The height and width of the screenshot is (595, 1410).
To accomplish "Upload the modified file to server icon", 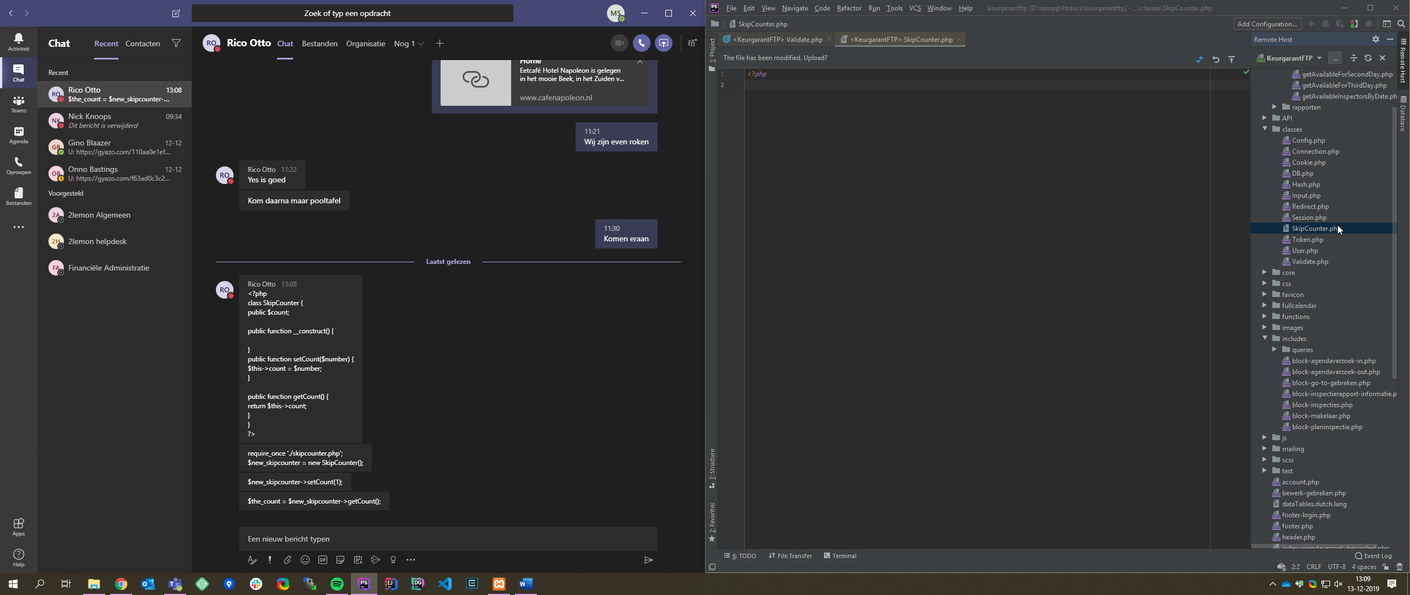I will [x=1232, y=59].
